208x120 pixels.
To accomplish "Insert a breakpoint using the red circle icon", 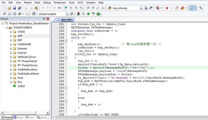I will click(167, 8).
